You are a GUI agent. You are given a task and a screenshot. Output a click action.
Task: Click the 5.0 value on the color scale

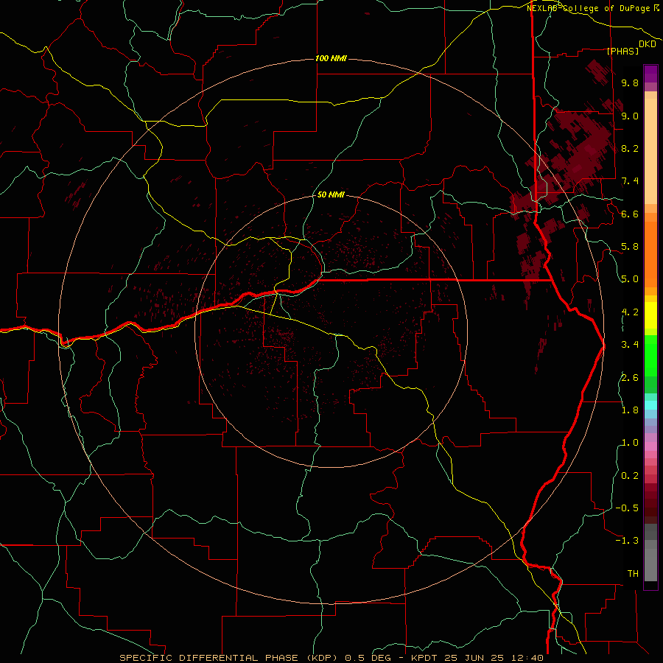tap(630, 279)
